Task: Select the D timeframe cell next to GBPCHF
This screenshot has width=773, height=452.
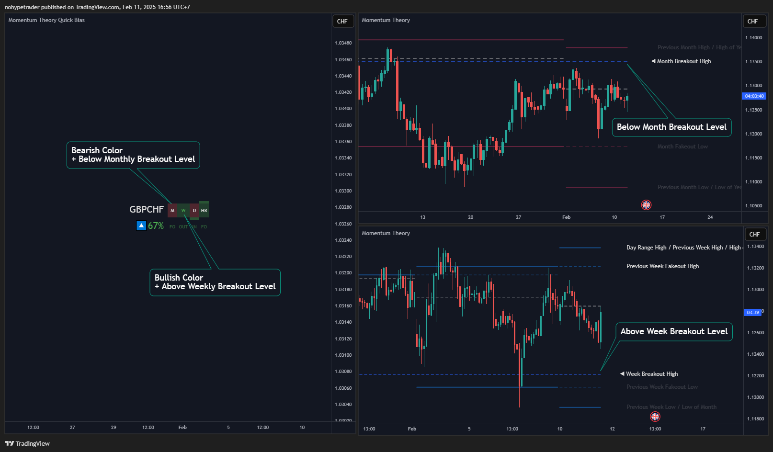Action: [x=194, y=211]
